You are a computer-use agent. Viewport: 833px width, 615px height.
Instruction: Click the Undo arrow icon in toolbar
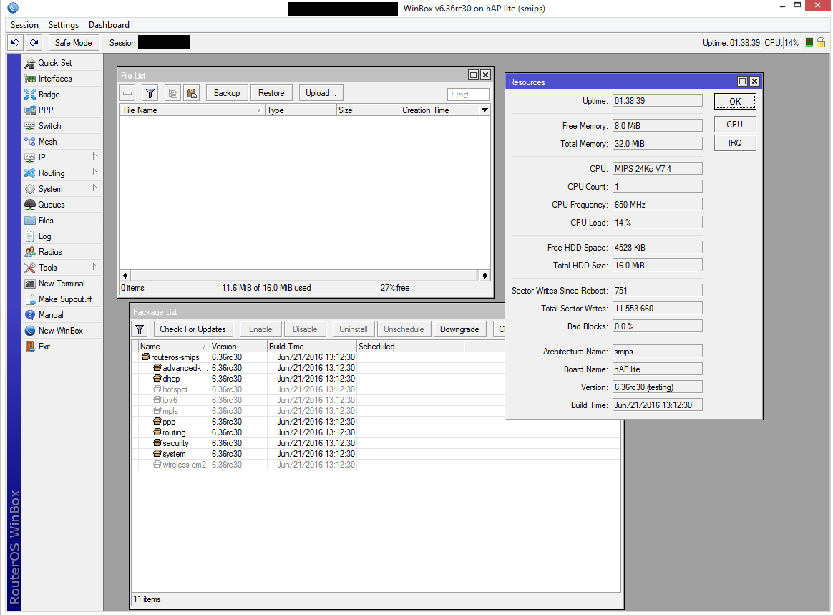click(x=16, y=42)
